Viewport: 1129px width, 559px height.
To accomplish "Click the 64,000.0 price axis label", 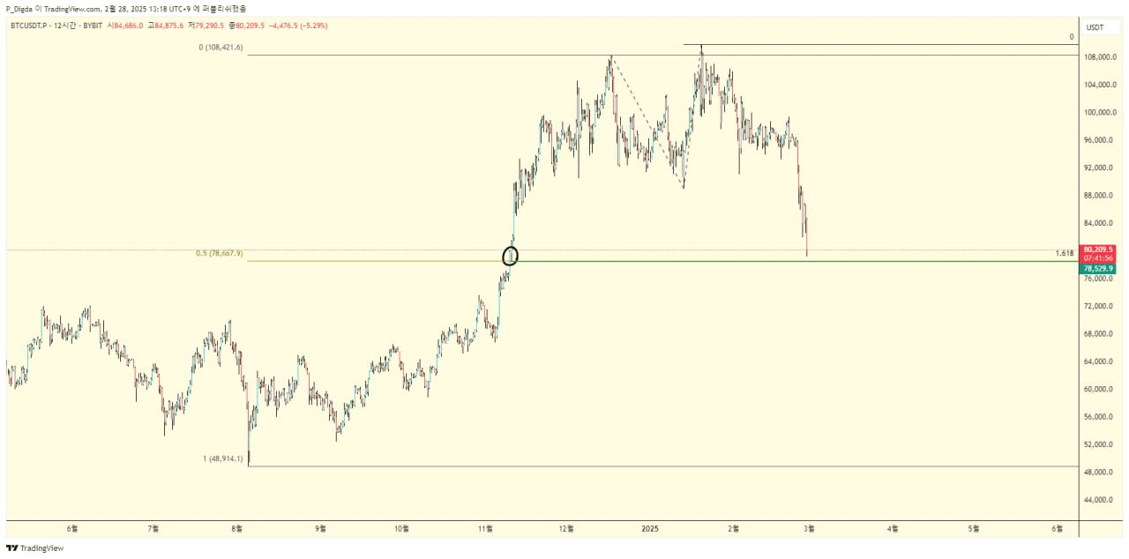I will pos(1099,361).
